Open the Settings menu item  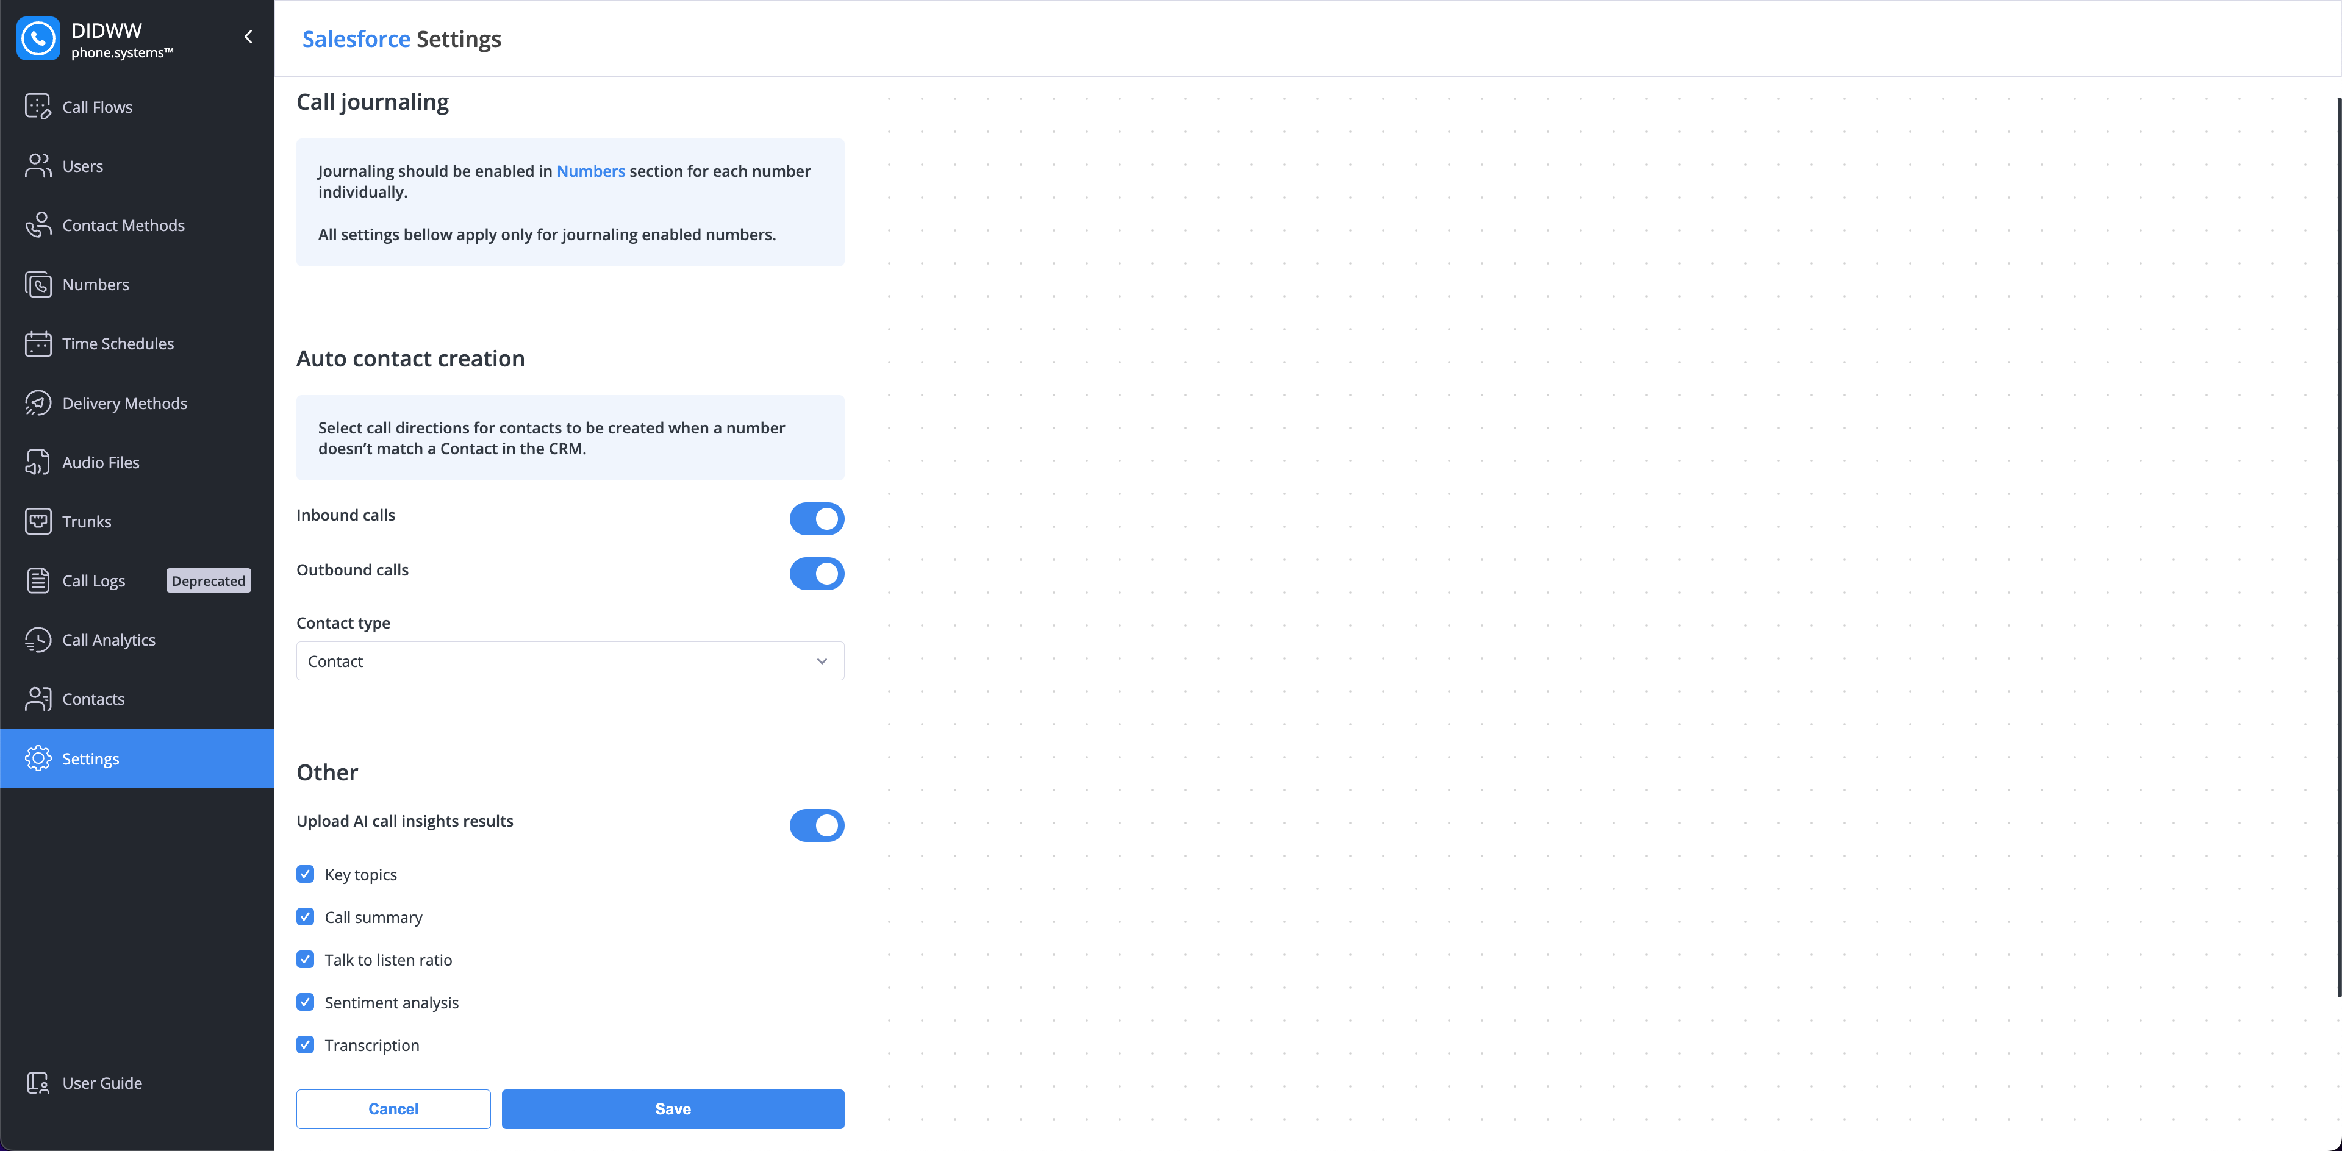[137, 758]
